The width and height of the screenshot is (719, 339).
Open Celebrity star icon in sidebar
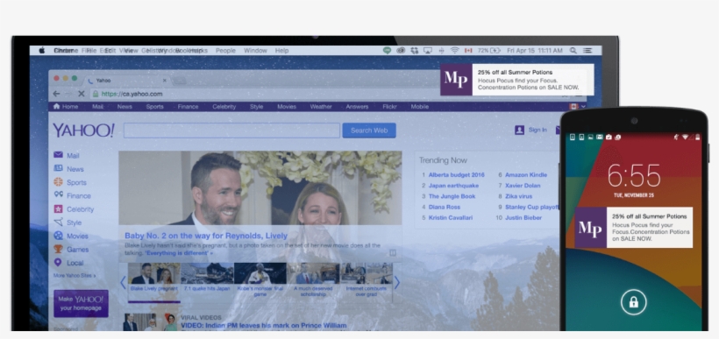(x=58, y=208)
